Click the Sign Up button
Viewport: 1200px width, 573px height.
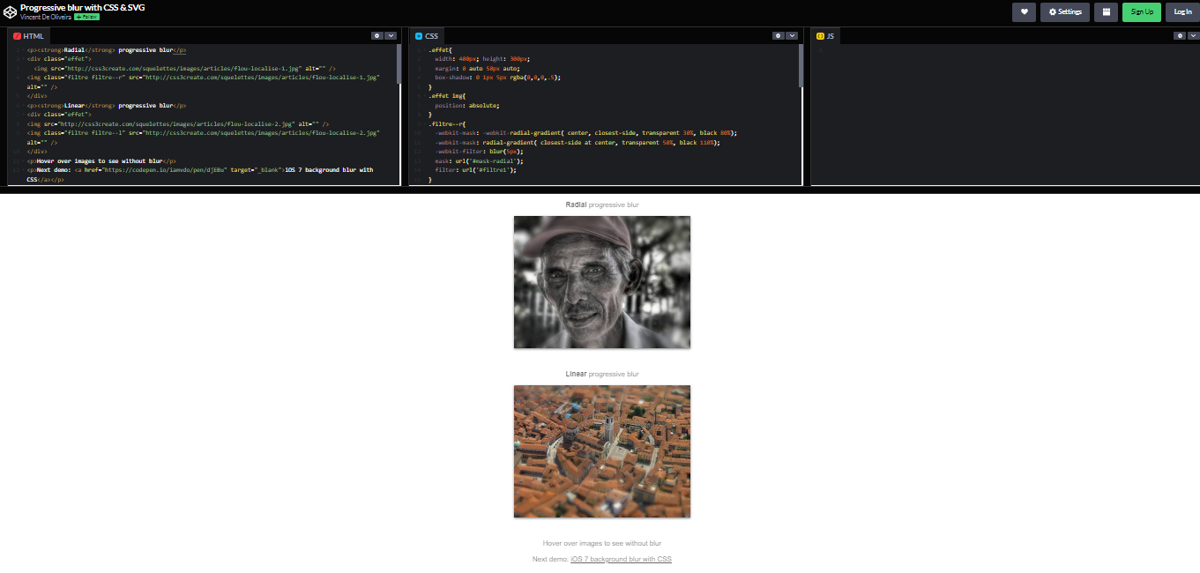[1141, 11]
